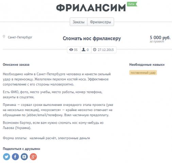Click the location pin icon near Санкт-Петербург
172x163 pixels.
coord(4,37)
